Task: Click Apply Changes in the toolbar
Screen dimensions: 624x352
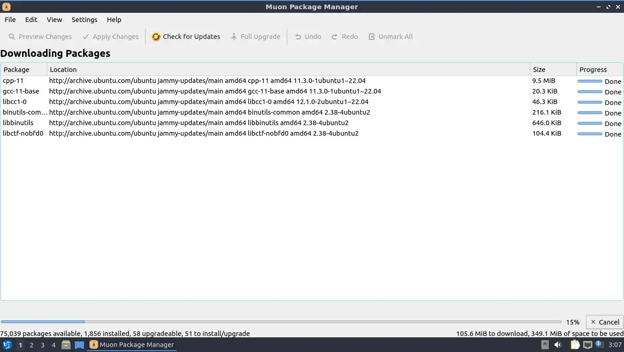Action: click(x=110, y=37)
